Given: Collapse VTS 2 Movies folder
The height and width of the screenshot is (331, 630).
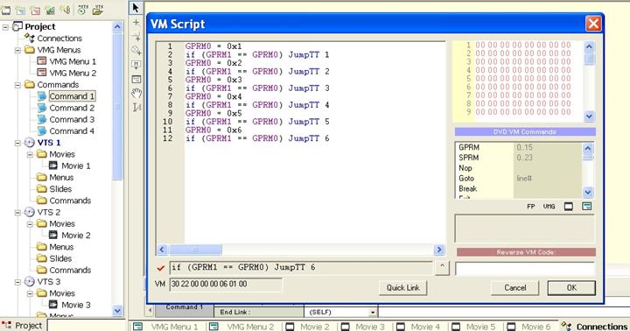Looking at the screenshot, I should 30,224.
